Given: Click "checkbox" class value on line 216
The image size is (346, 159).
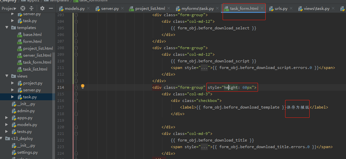Looking at the screenshot, I should tap(208, 101).
